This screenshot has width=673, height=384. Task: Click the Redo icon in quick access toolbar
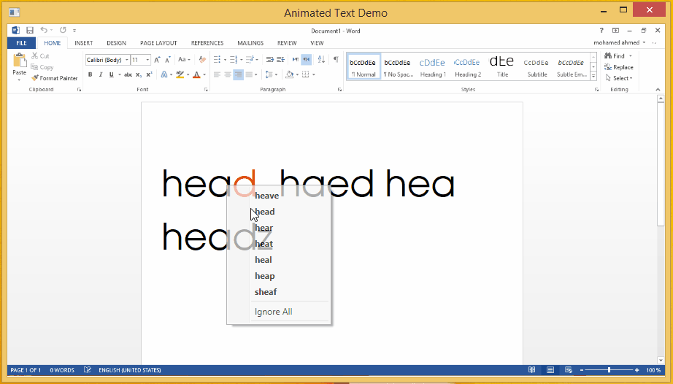[63, 30]
